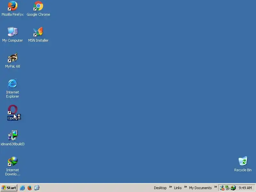Click the network disconnected tray icon

point(221,188)
